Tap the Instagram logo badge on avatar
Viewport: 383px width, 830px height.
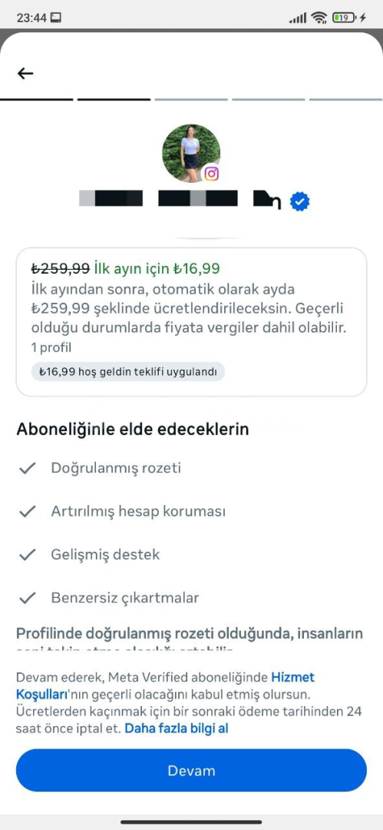point(211,173)
